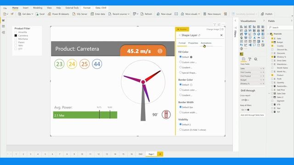
Task: Click the yellow Preview button
Action: (182, 29)
